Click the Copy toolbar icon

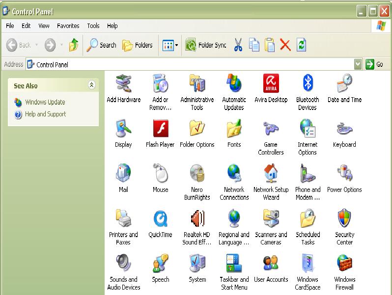tap(254, 45)
